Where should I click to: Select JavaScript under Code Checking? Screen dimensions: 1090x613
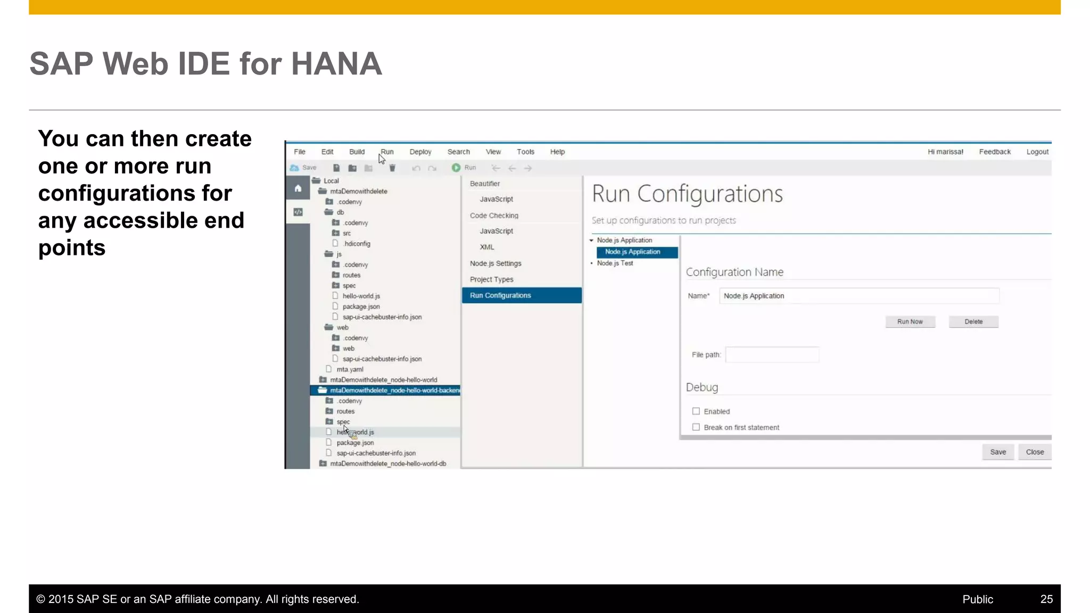pyautogui.click(x=496, y=231)
